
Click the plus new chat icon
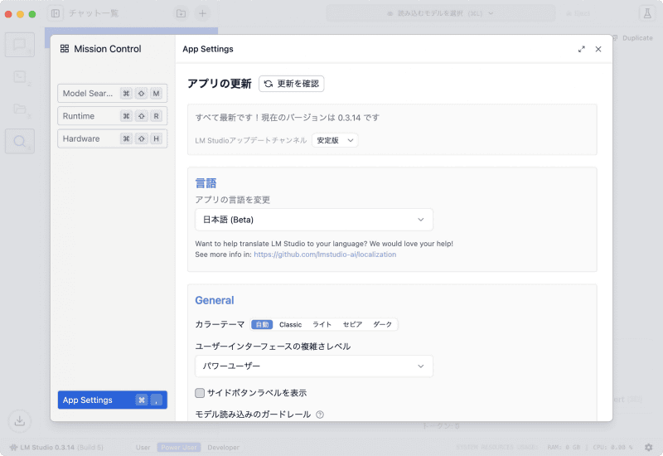point(202,13)
